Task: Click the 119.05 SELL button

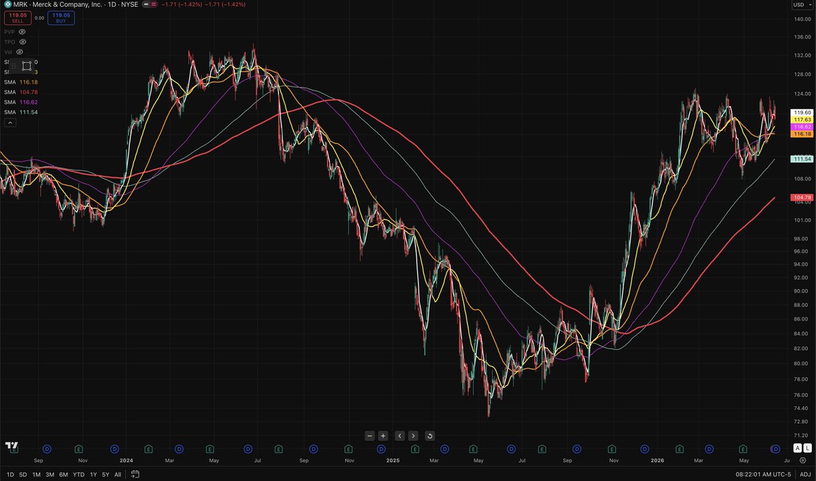Action: (x=17, y=18)
